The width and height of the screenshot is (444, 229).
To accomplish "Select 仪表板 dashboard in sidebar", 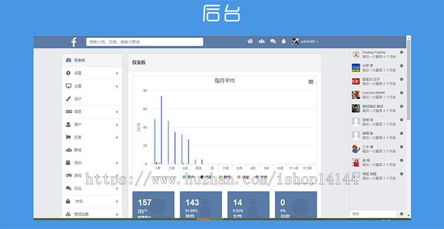I will 92,60.
